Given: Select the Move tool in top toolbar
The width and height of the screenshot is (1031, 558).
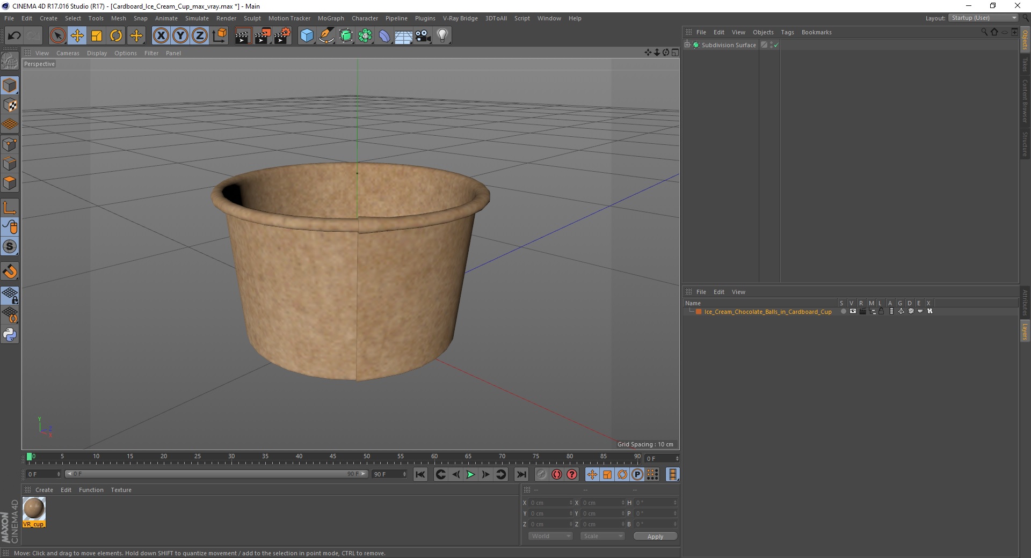Looking at the screenshot, I should click(77, 36).
